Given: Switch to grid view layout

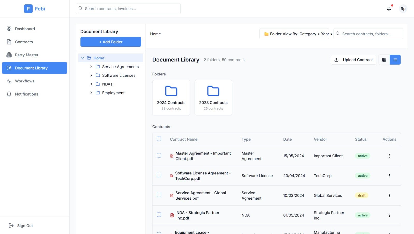Looking at the screenshot, I should (384, 60).
